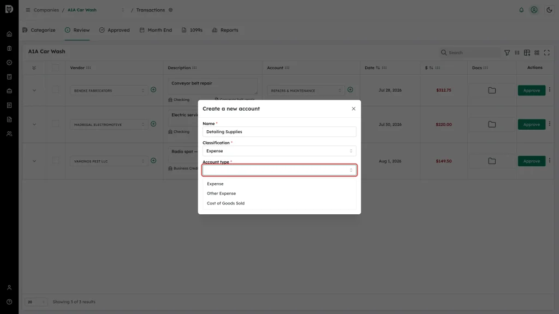The width and height of the screenshot is (559, 314).
Task: Open the compass sidebar icon
Action: pos(9,63)
